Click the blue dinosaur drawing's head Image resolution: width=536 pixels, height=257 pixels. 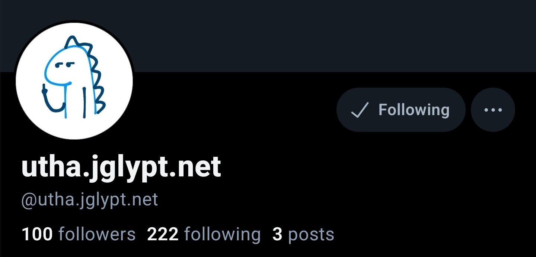(63, 66)
